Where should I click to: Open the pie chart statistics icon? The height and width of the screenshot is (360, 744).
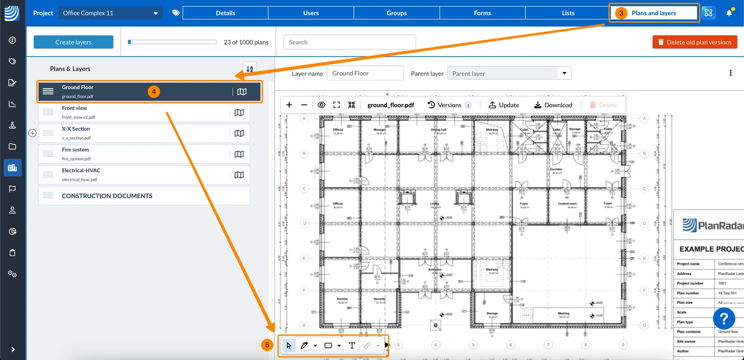click(13, 231)
